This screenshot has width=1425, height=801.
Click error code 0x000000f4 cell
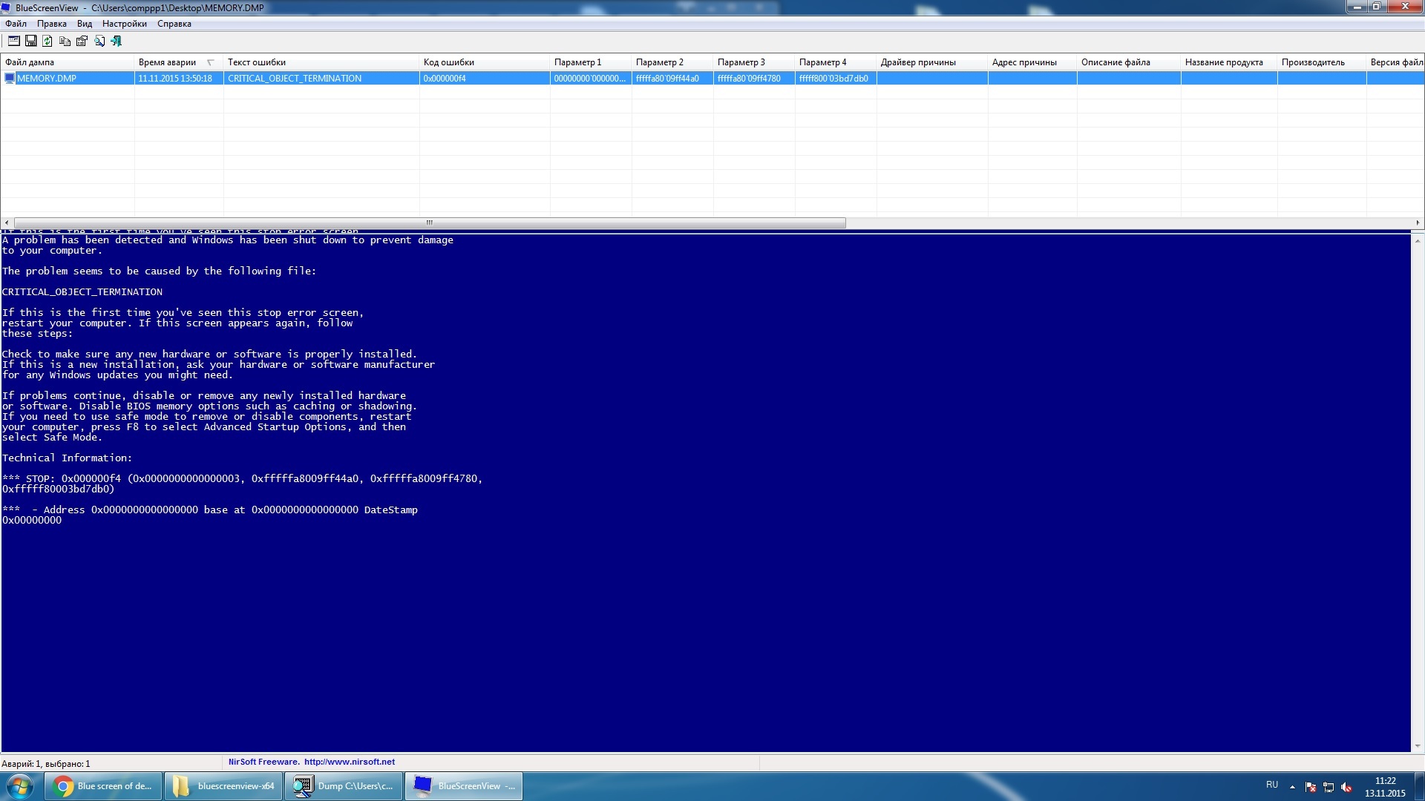tap(484, 78)
